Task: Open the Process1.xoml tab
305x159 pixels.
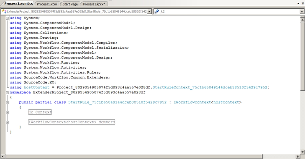Action: click(47, 4)
